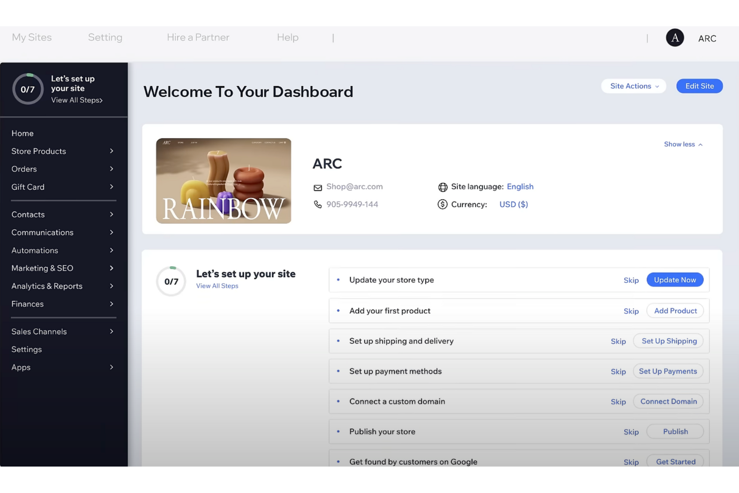Click the dollar icon next to Currency
739x493 pixels.
pyautogui.click(x=442, y=204)
